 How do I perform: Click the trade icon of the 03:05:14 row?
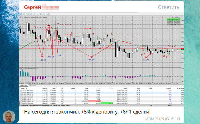(21, 99)
